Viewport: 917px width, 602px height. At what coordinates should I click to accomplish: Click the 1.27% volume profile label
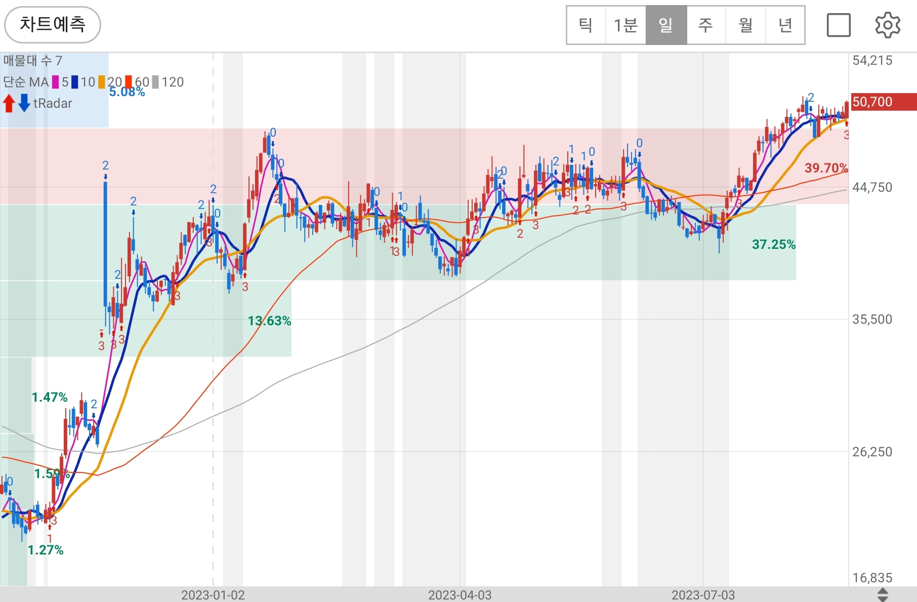(46, 550)
